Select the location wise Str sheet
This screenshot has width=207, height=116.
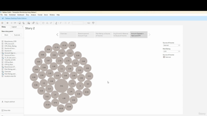coord(10,76)
